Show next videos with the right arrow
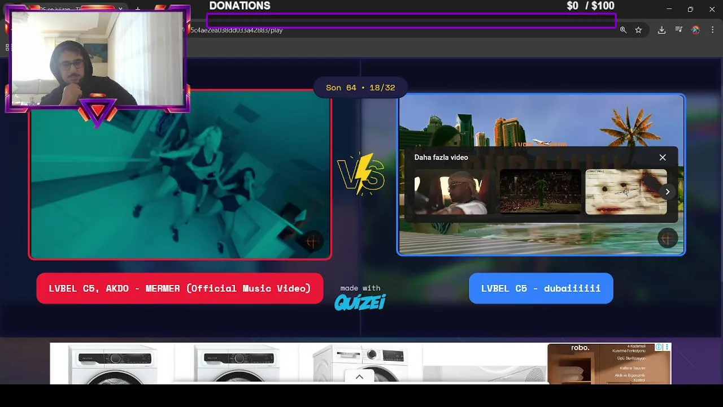The width and height of the screenshot is (723, 407). [x=668, y=192]
